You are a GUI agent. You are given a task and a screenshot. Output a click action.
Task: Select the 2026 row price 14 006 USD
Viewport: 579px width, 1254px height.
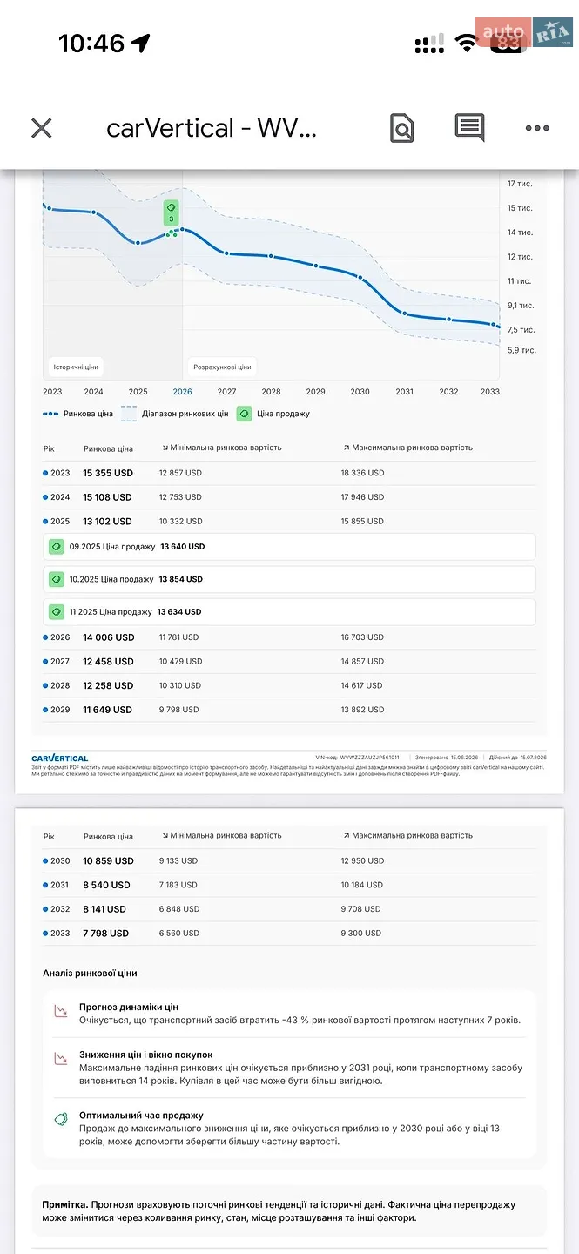109,637
